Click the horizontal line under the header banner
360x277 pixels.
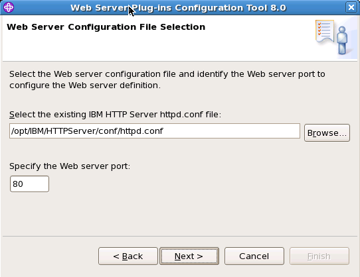coord(180,61)
